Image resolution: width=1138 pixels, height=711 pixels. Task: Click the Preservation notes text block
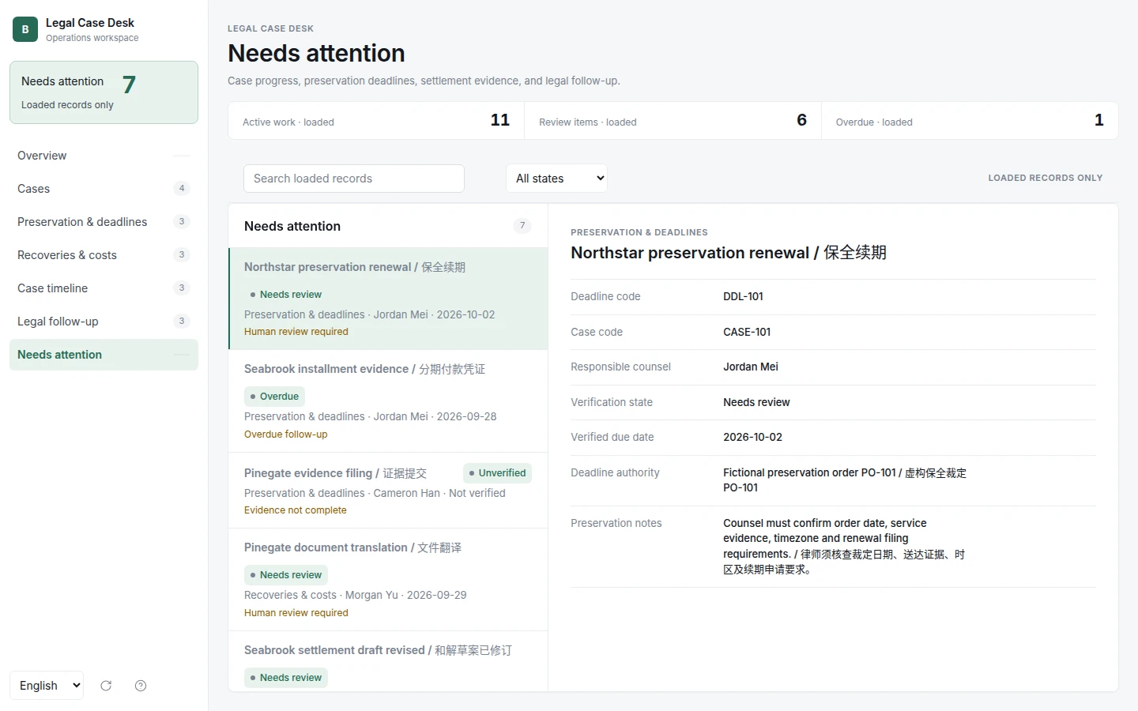point(844,547)
